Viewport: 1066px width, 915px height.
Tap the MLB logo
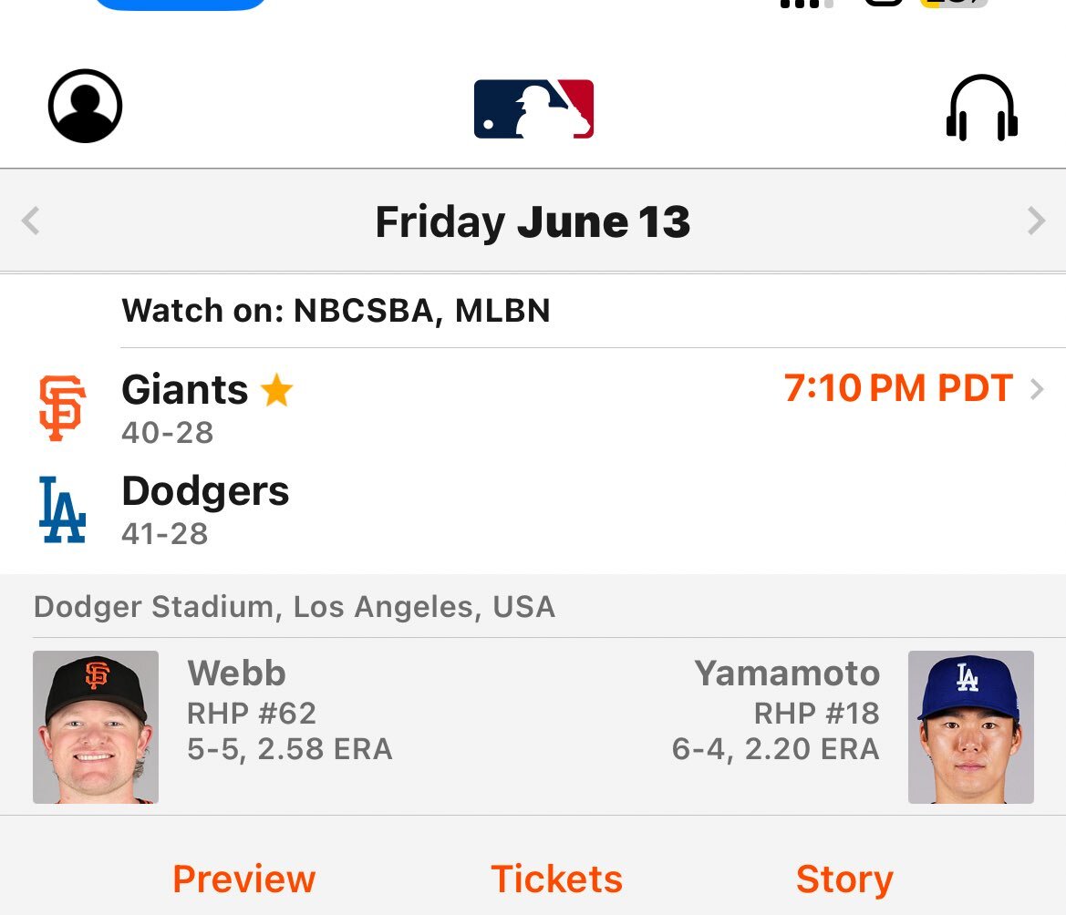[533, 108]
